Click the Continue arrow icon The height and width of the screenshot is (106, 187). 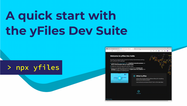point(139,91)
